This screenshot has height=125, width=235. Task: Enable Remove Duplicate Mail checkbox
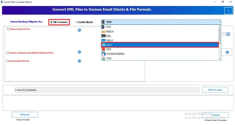coord(8,29)
